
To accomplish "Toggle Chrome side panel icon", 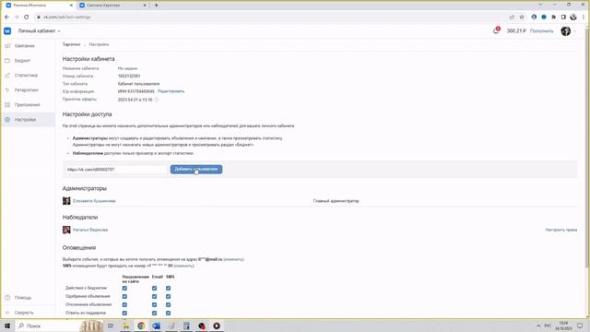I will [x=563, y=17].
